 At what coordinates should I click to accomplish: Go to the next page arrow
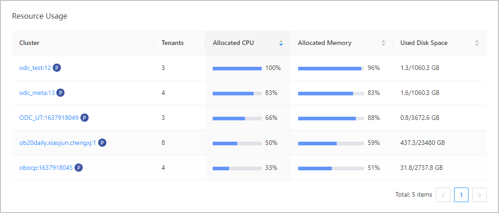[479, 195]
